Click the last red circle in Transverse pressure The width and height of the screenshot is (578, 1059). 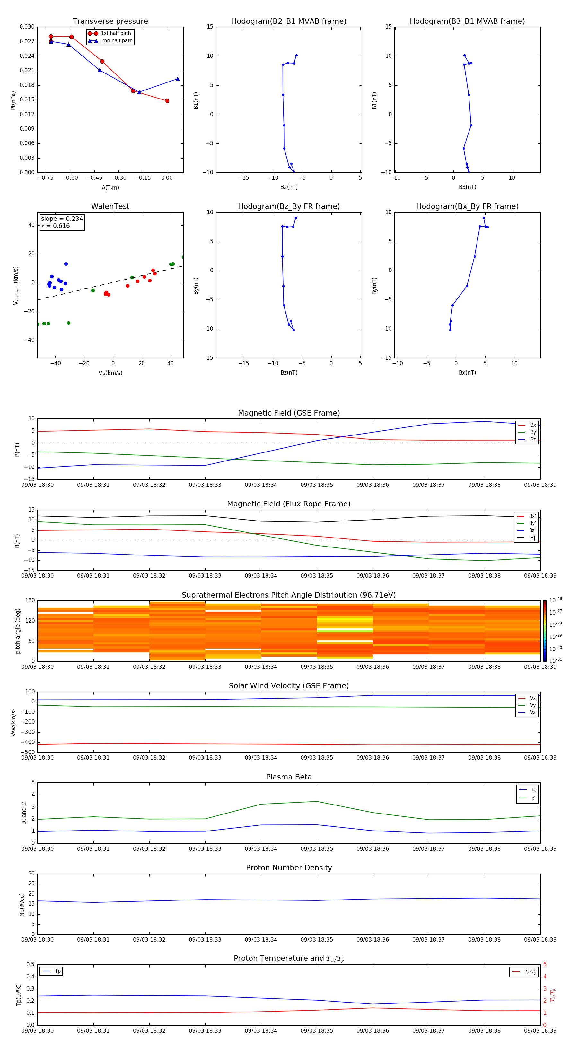coord(167,101)
